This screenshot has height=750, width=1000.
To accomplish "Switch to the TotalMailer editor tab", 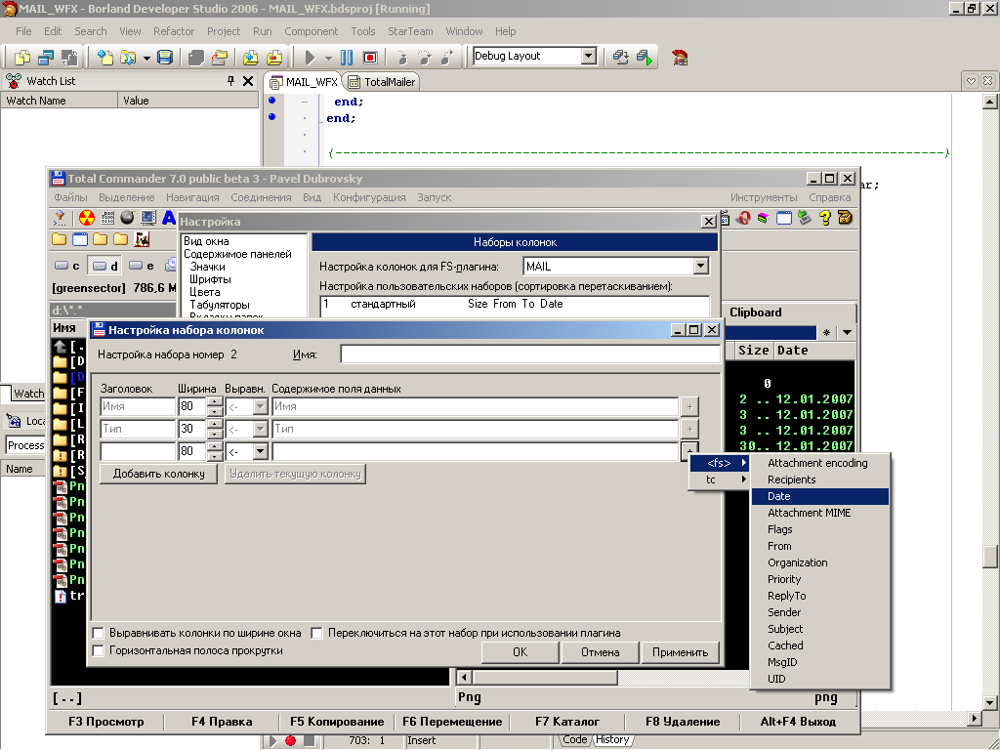I will [x=382, y=82].
